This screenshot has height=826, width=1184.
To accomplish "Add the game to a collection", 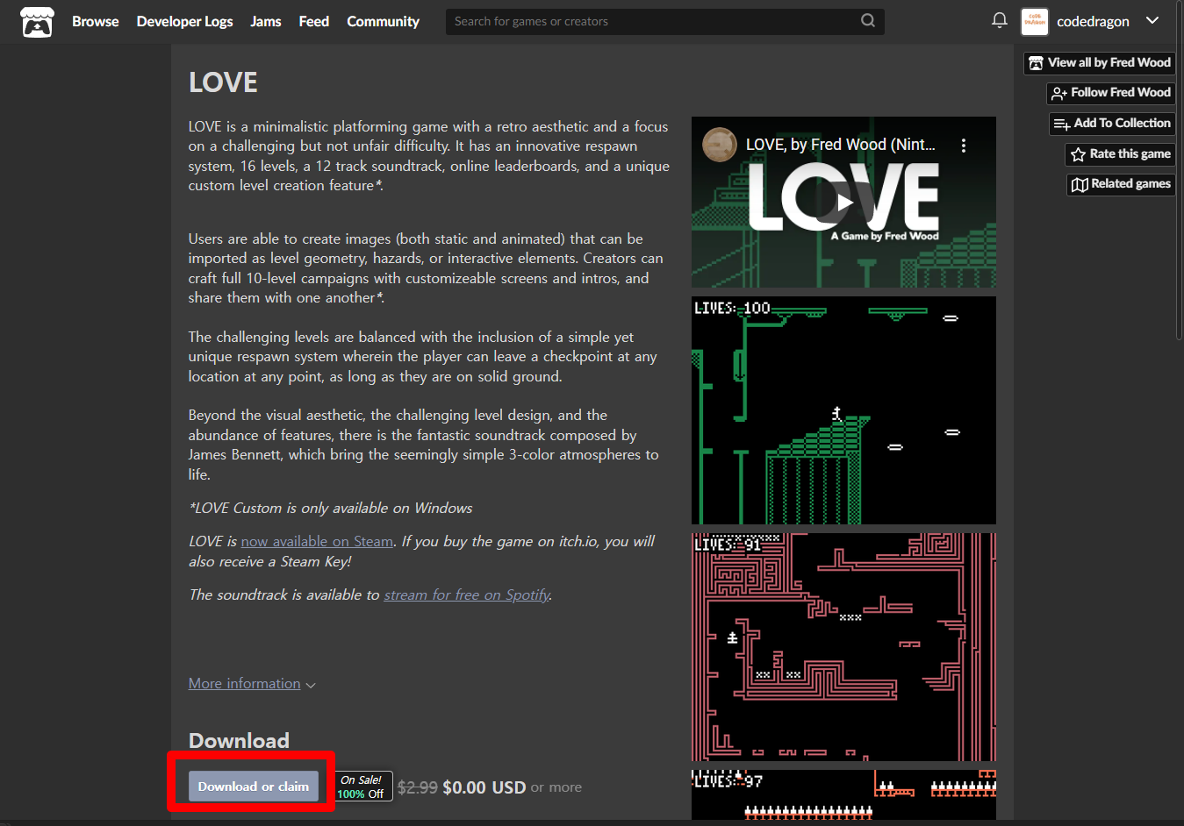I will 1112,124.
